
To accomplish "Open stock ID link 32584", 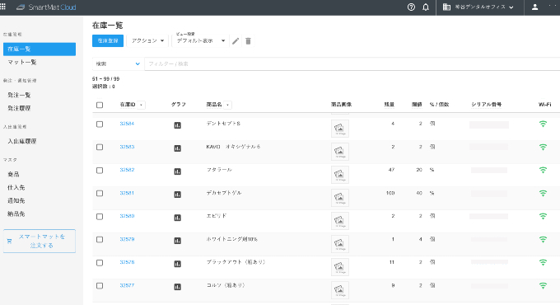I will (x=127, y=124).
